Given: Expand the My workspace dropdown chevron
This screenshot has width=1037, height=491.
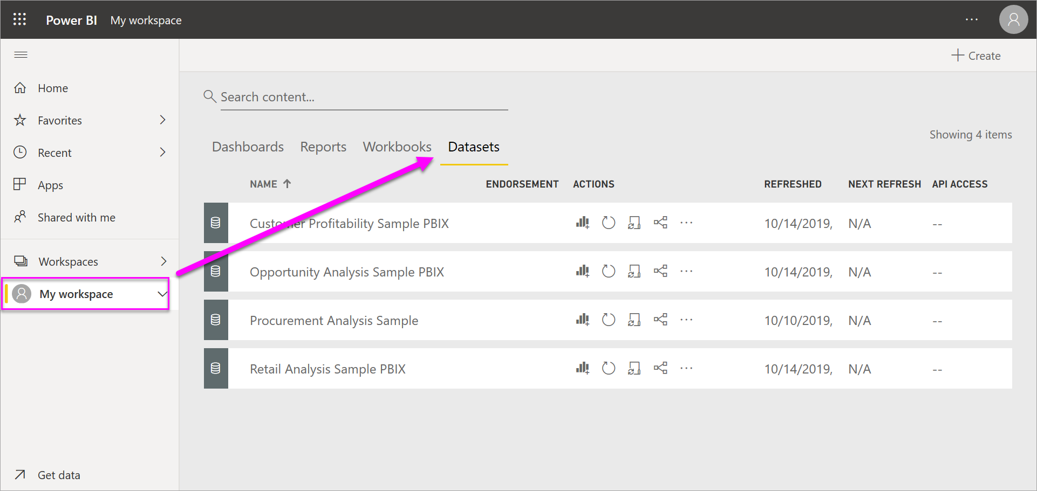Looking at the screenshot, I should 162,294.
